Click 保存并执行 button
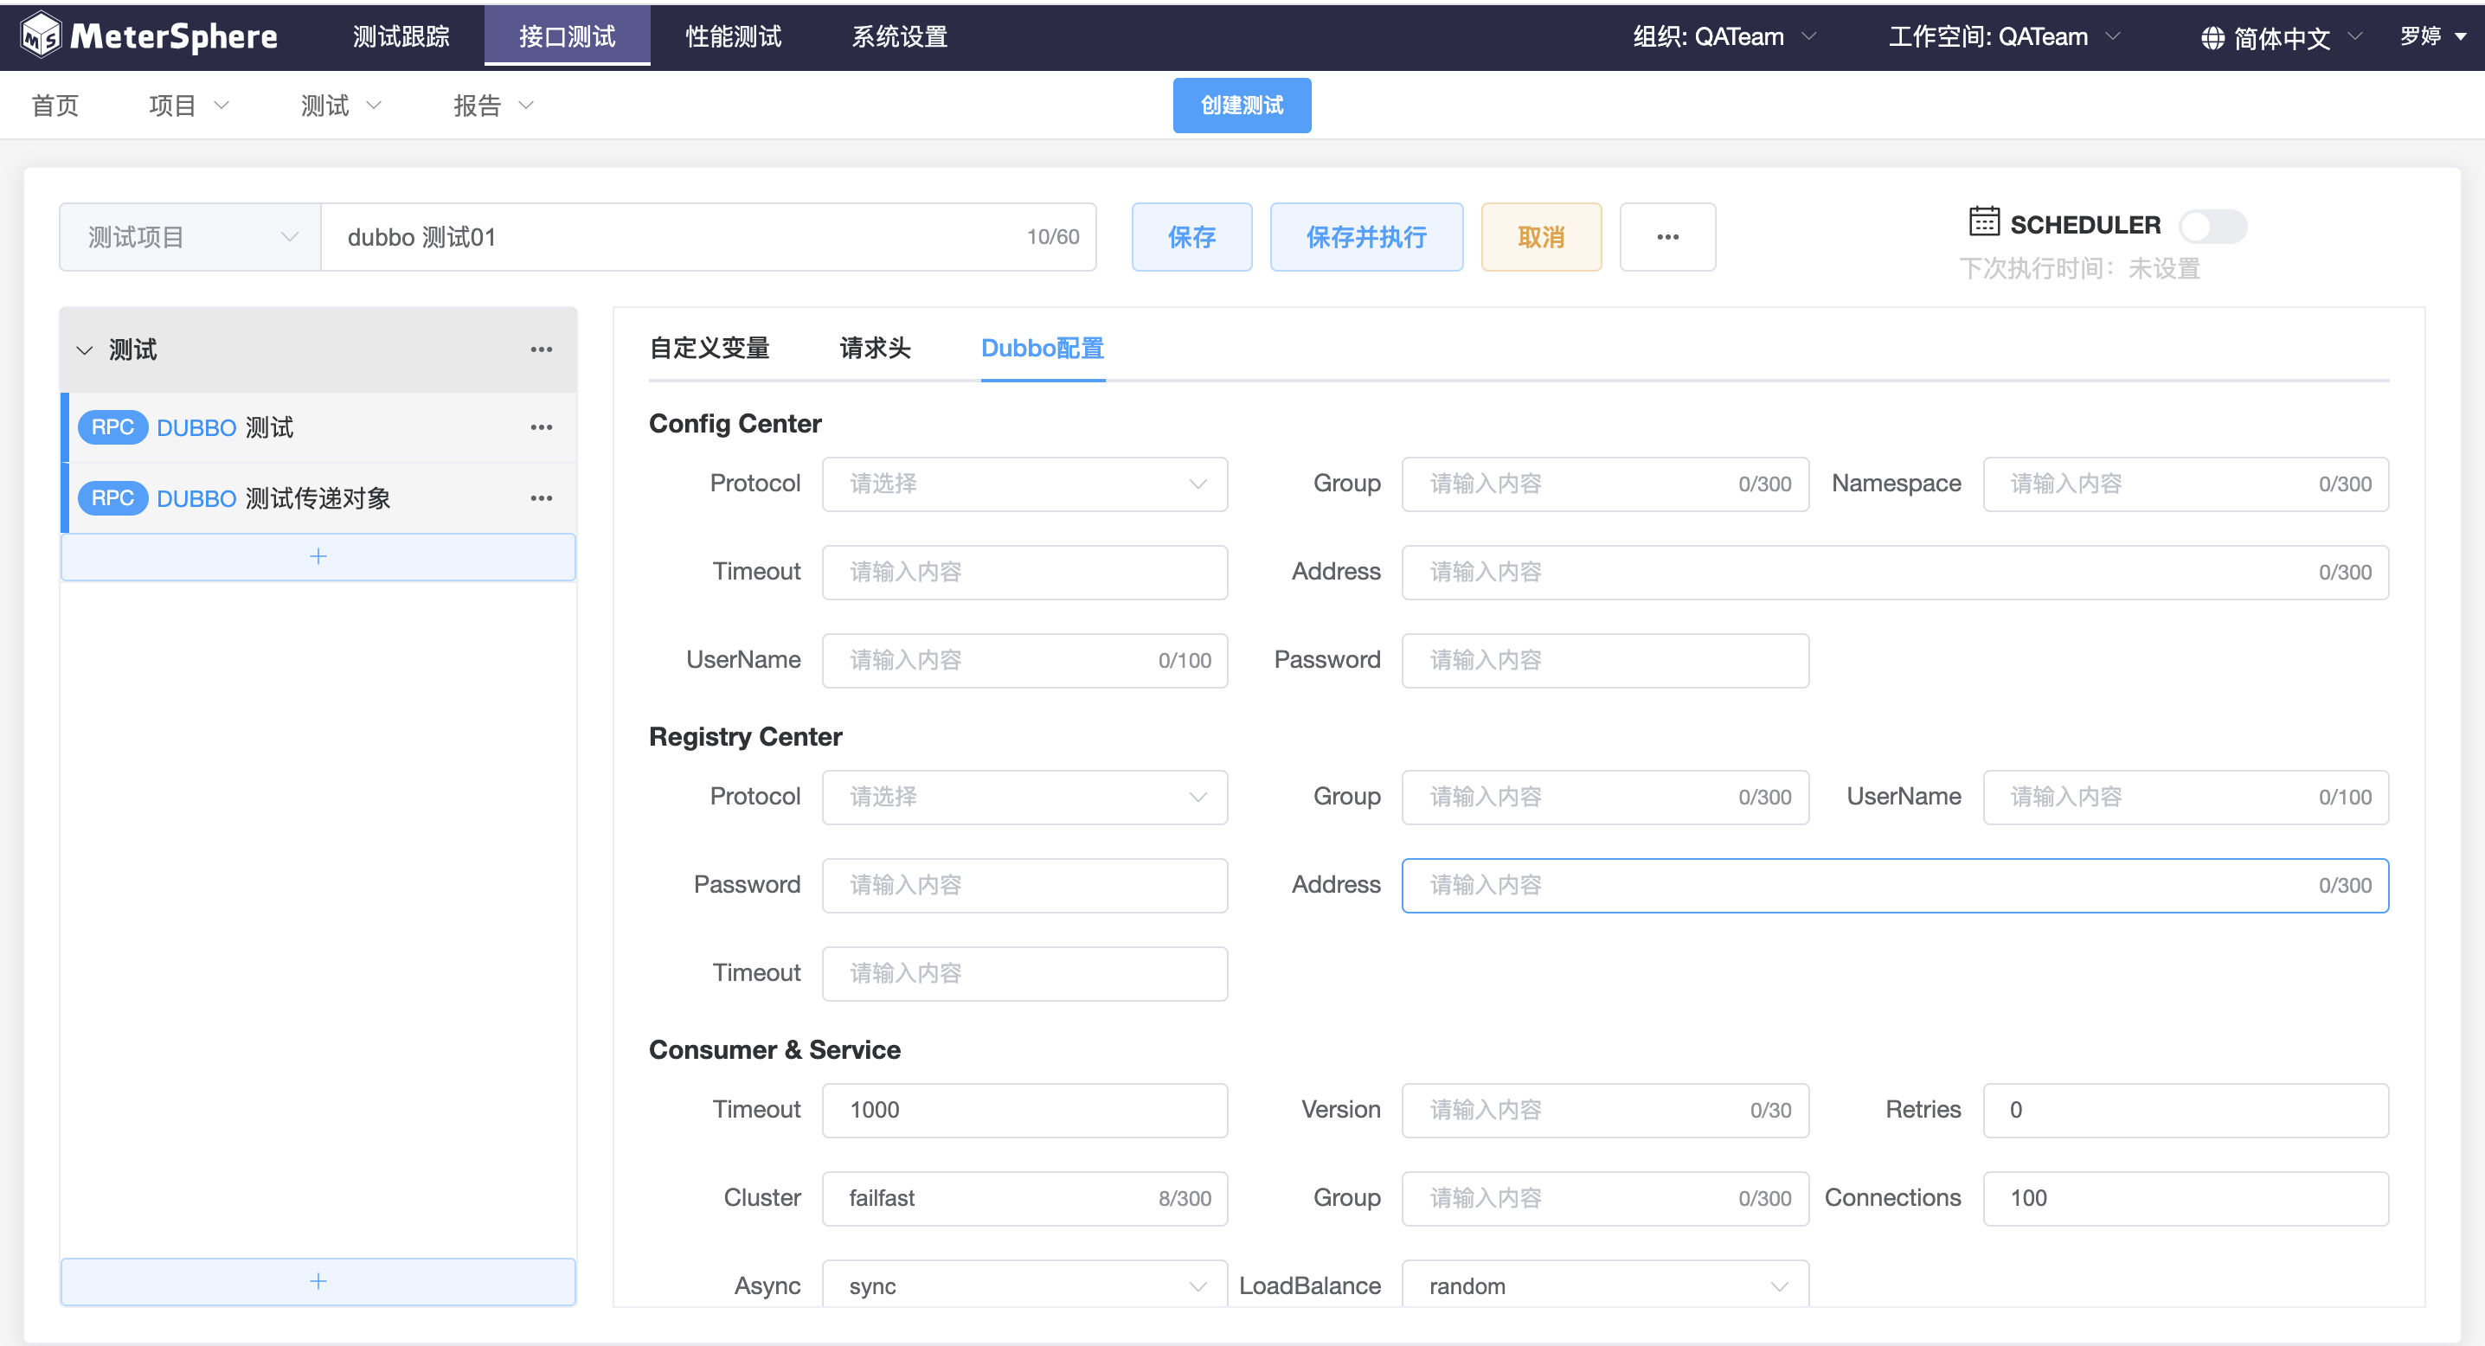 [x=1366, y=237]
